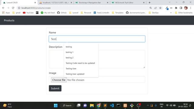Click the browser back arrow

pyautogui.click(x=3, y=8)
